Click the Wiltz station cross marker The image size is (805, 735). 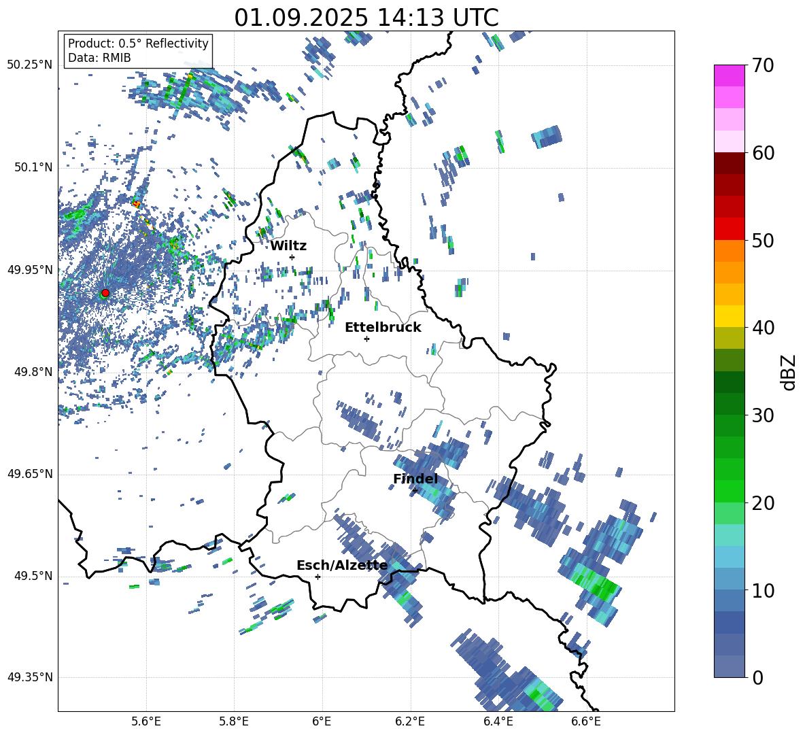tap(292, 257)
